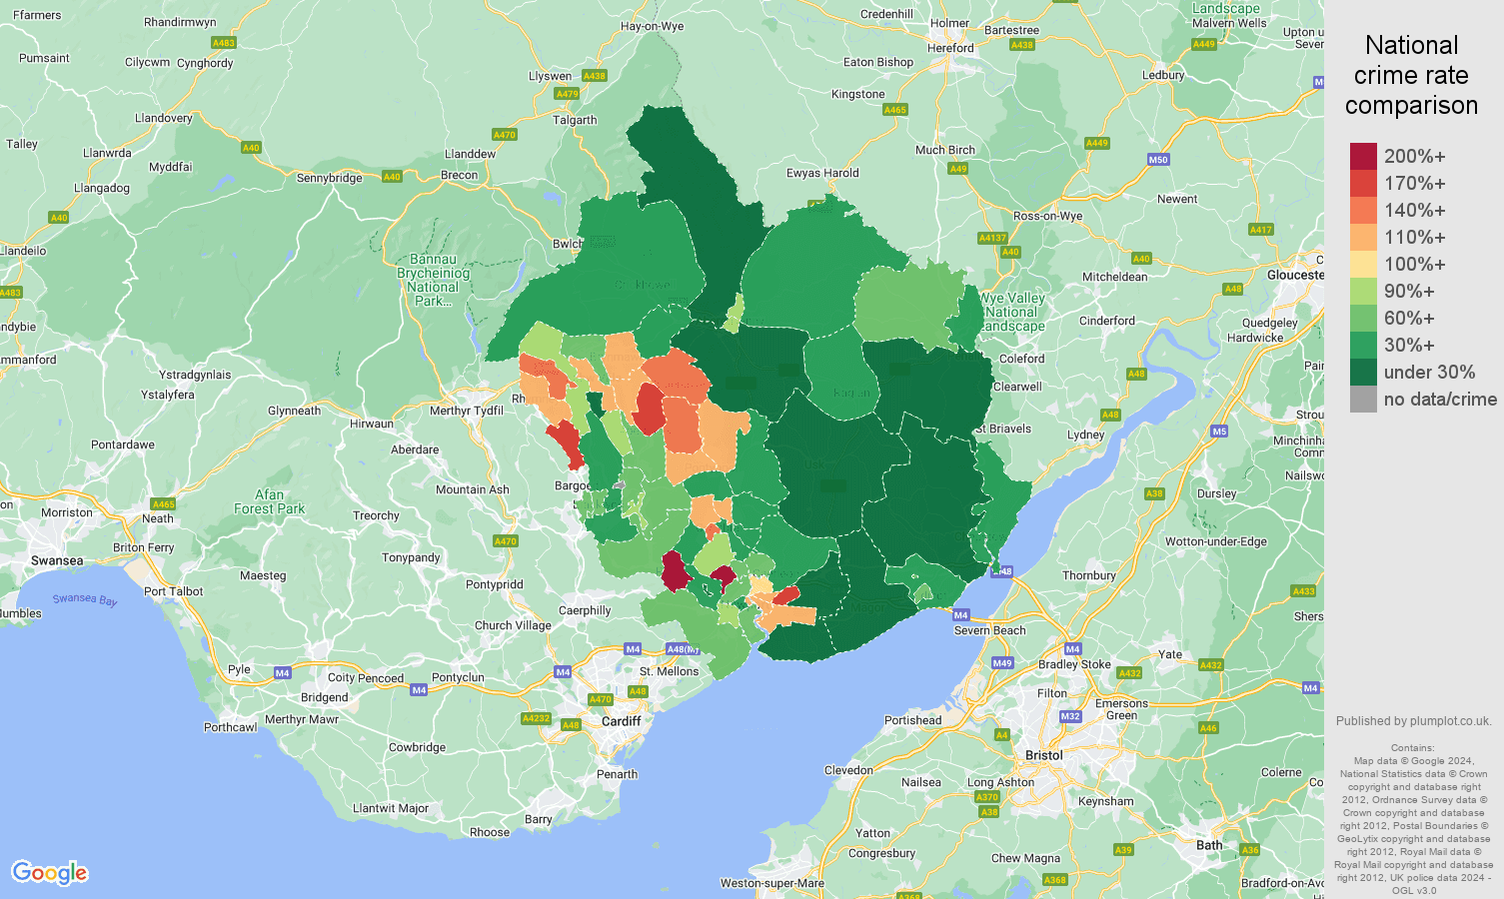1504x899 pixels.
Task: Click the 100%+ yellow legend swatch
Action: [x=1363, y=264]
